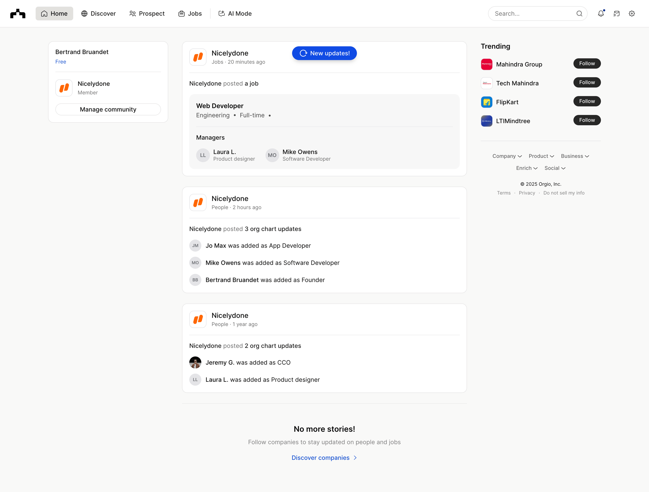
Task: Expand the Enrich footer dropdown
Action: 527,168
